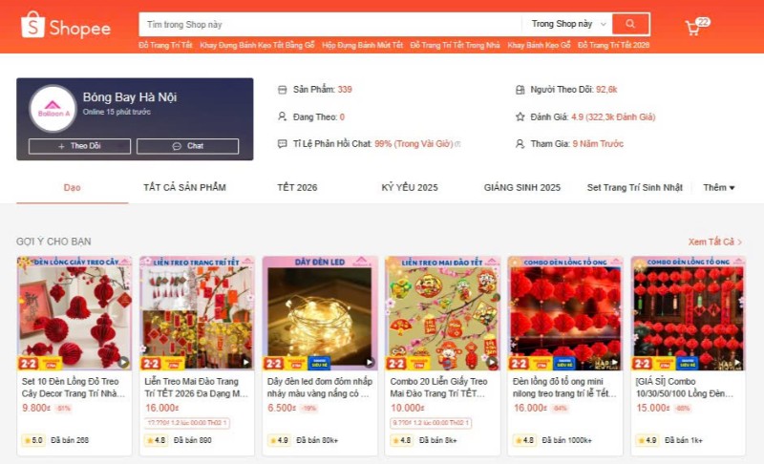This screenshot has height=464, width=764.
Task: Open the Combo 20 Liễn Giấy product thumbnail
Action: point(442,313)
